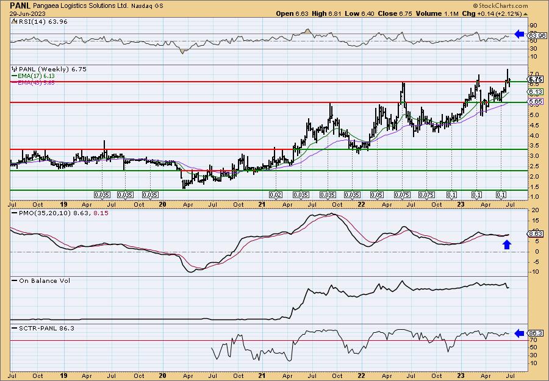Viewport: 549px width, 381px height.
Task: Click the SCTR-PANL 86.3 panel label
Action: point(43,328)
